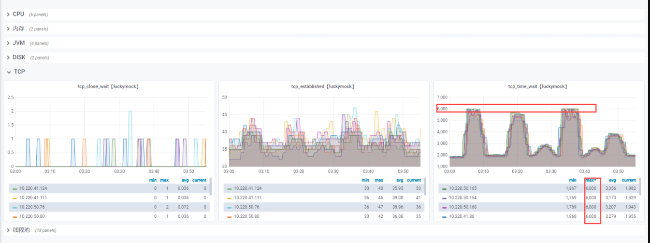Click yellow swatch of 10.220.41.111 in tcp_close_wait
Image resolution: width=650 pixels, height=243 pixels.
coord(14,198)
